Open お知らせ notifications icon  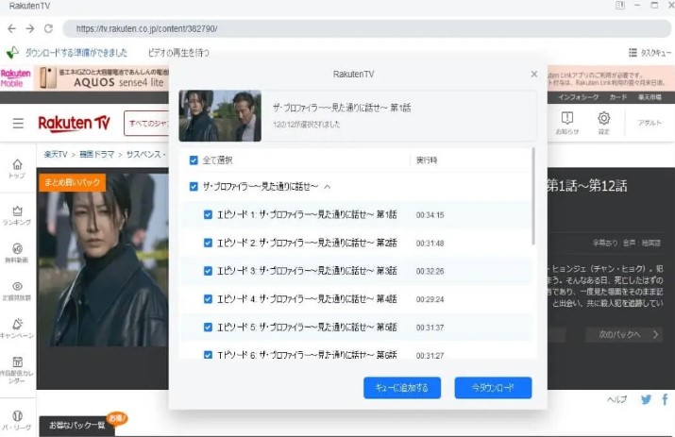[x=567, y=123]
